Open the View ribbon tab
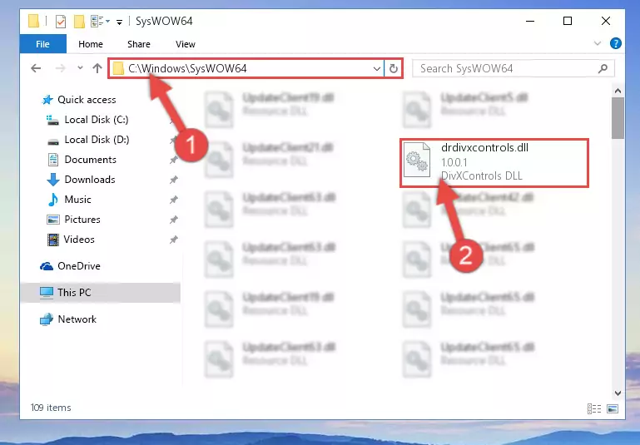This screenshot has height=445, width=640. [x=186, y=43]
